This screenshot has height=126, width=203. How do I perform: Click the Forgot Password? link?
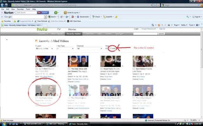point(149,29)
